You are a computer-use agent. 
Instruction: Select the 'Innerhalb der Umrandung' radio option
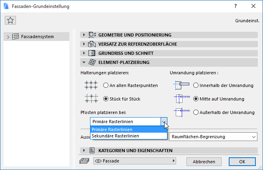click(x=196, y=85)
